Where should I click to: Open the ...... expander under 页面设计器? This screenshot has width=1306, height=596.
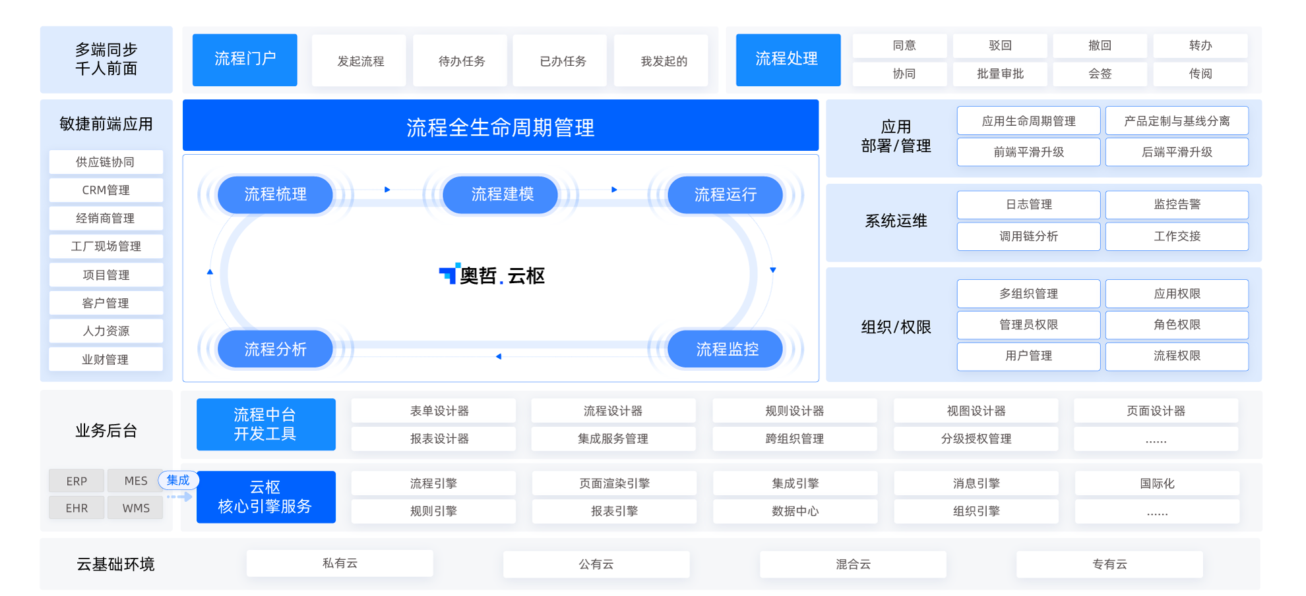(1156, 439)
